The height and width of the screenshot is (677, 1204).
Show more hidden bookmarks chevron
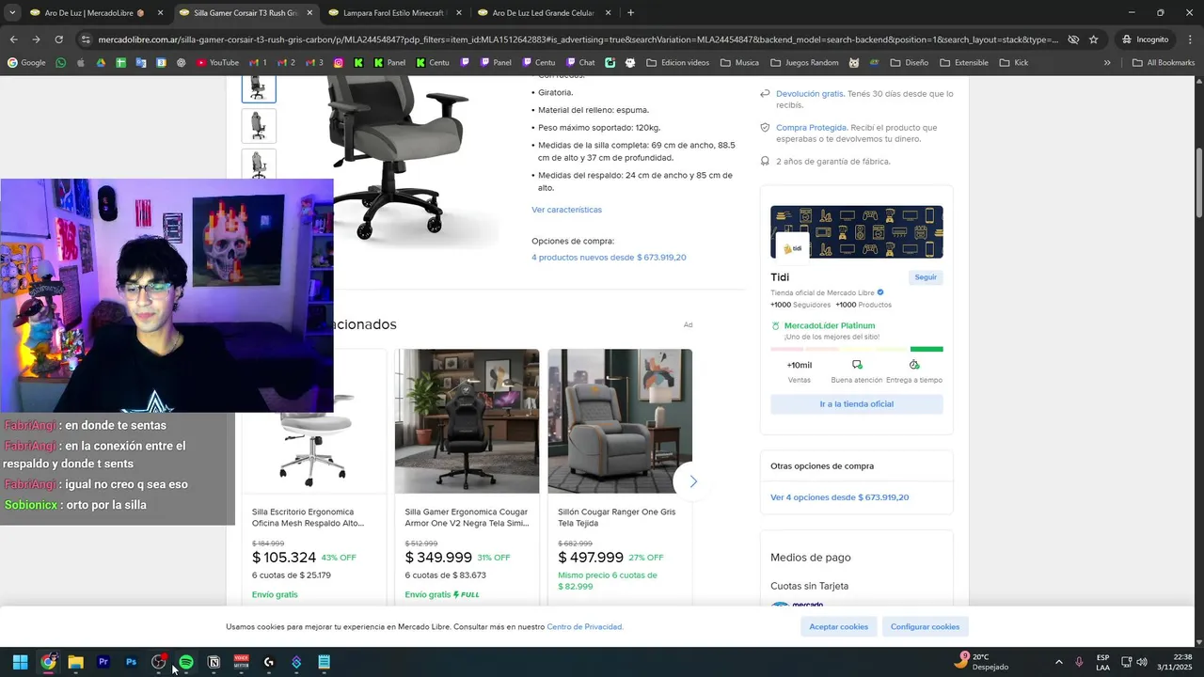[x=1107, y=63]
